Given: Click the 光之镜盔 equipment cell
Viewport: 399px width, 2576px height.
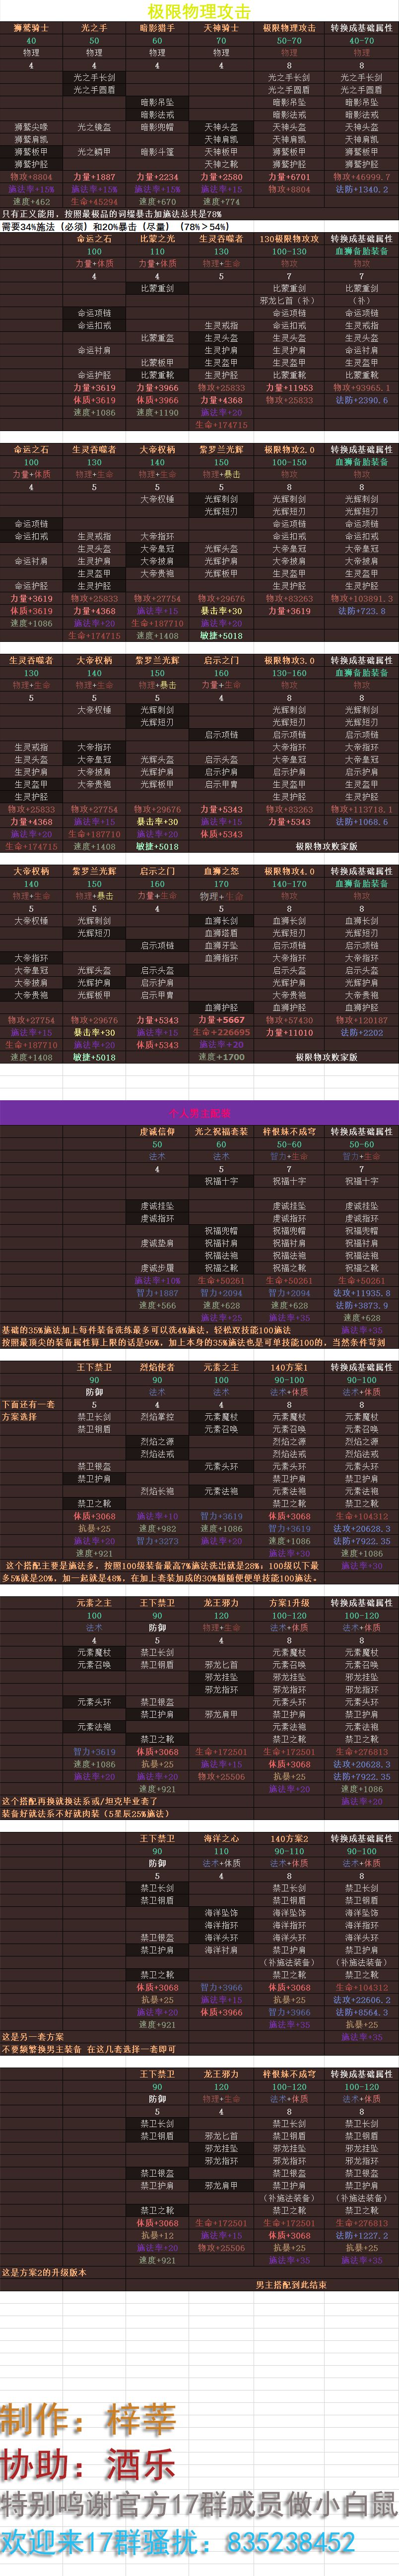Looking at the screenshot, I should pos(94,127).
